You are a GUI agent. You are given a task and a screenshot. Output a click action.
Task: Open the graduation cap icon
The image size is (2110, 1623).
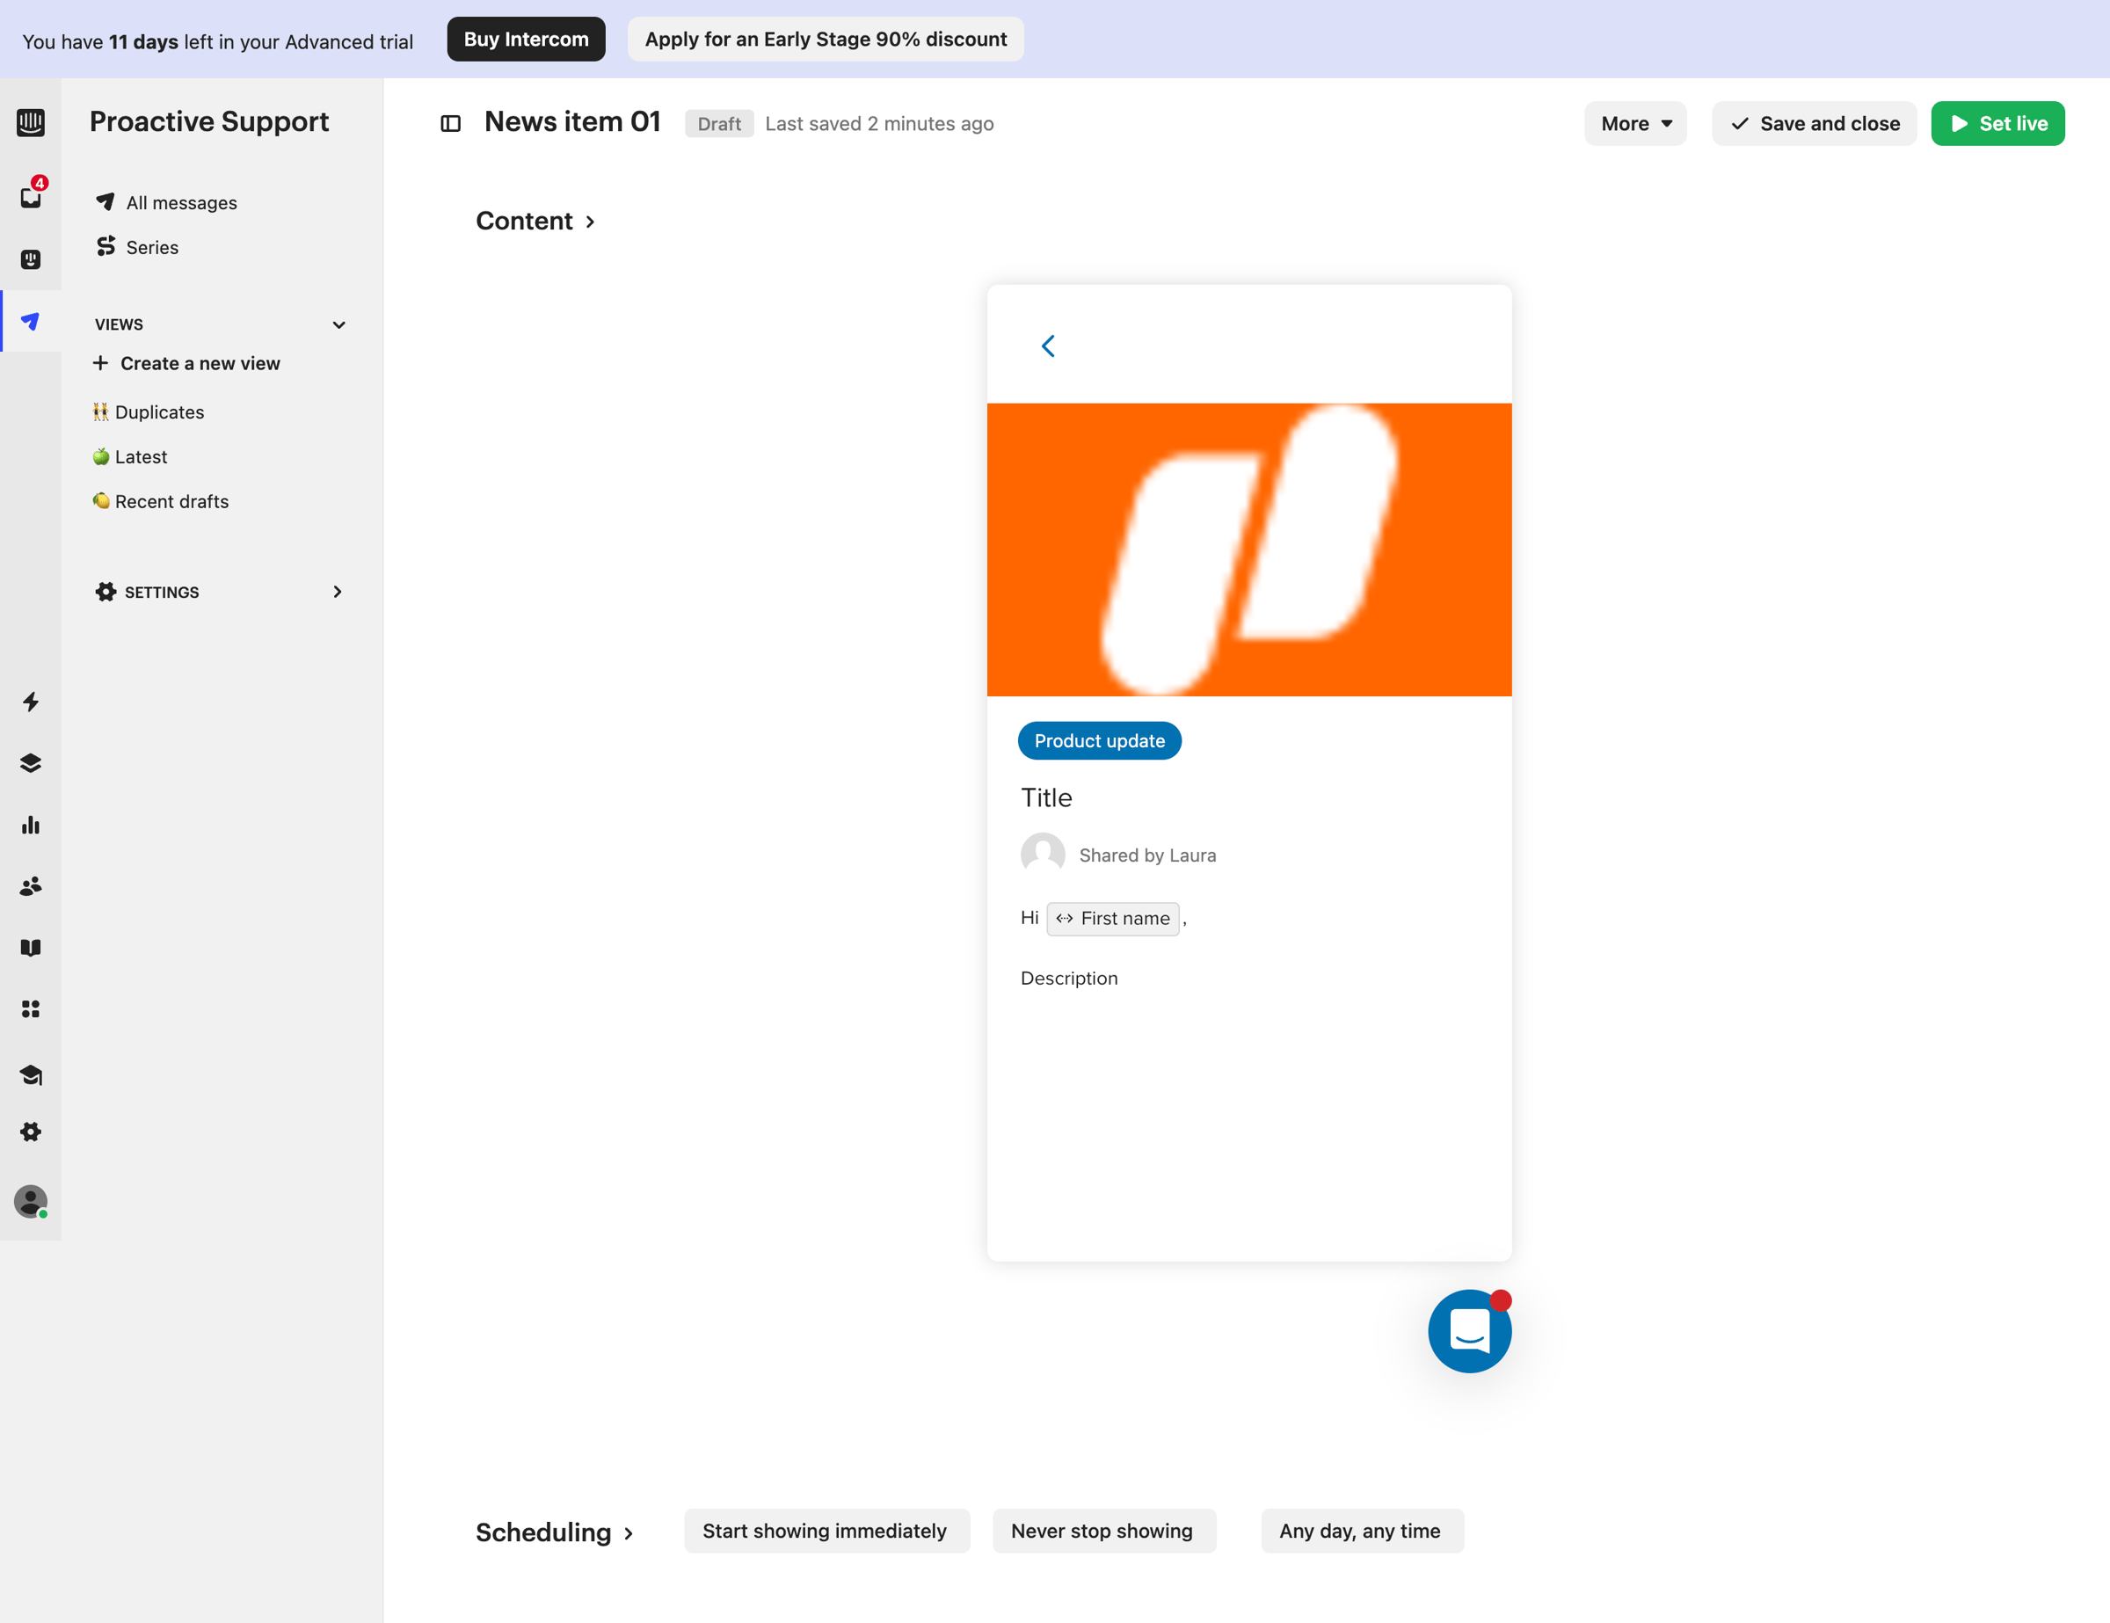(x=30, y=1074)
